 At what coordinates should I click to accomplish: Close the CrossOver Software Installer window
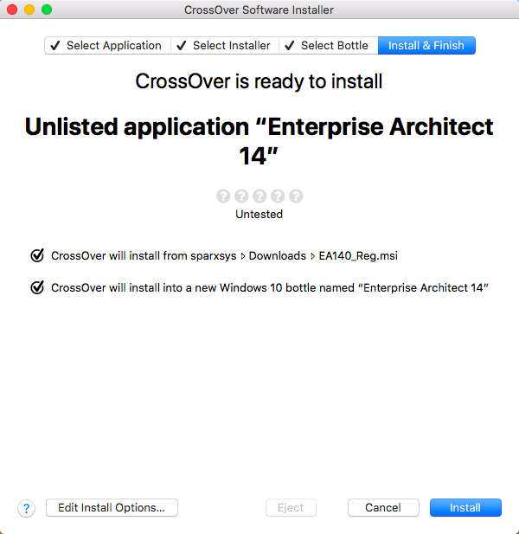12,10
